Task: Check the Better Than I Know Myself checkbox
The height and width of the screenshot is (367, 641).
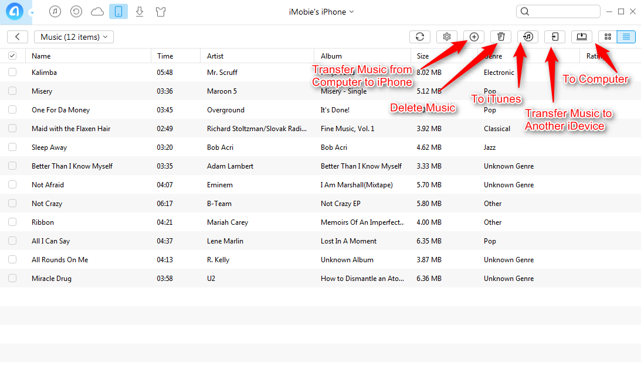Action: (12, 166)
